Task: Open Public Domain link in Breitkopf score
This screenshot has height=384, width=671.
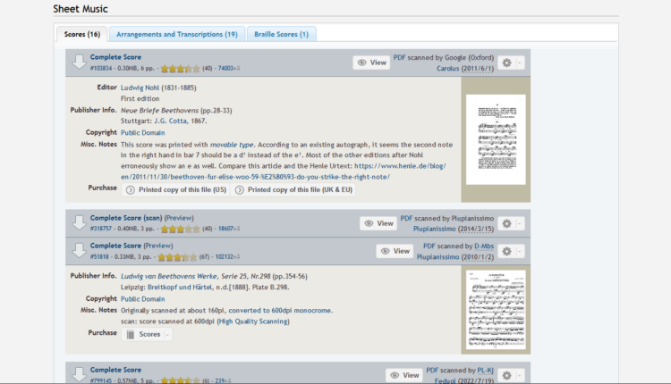Action: 142,299
